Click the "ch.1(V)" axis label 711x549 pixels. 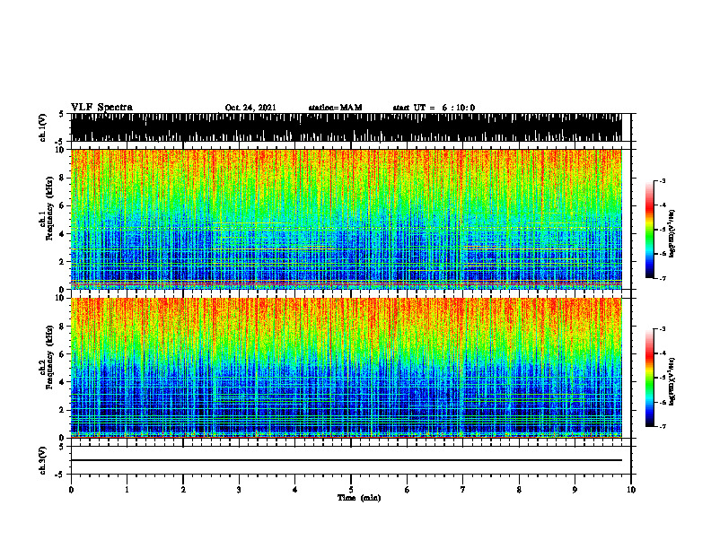(x=43, y=127)
